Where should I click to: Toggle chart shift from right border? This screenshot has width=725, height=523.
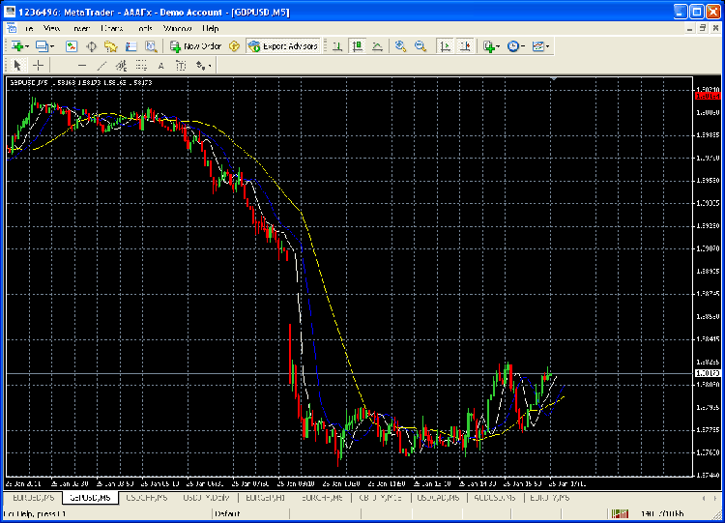pyautogui.click(x=465, y=46)
